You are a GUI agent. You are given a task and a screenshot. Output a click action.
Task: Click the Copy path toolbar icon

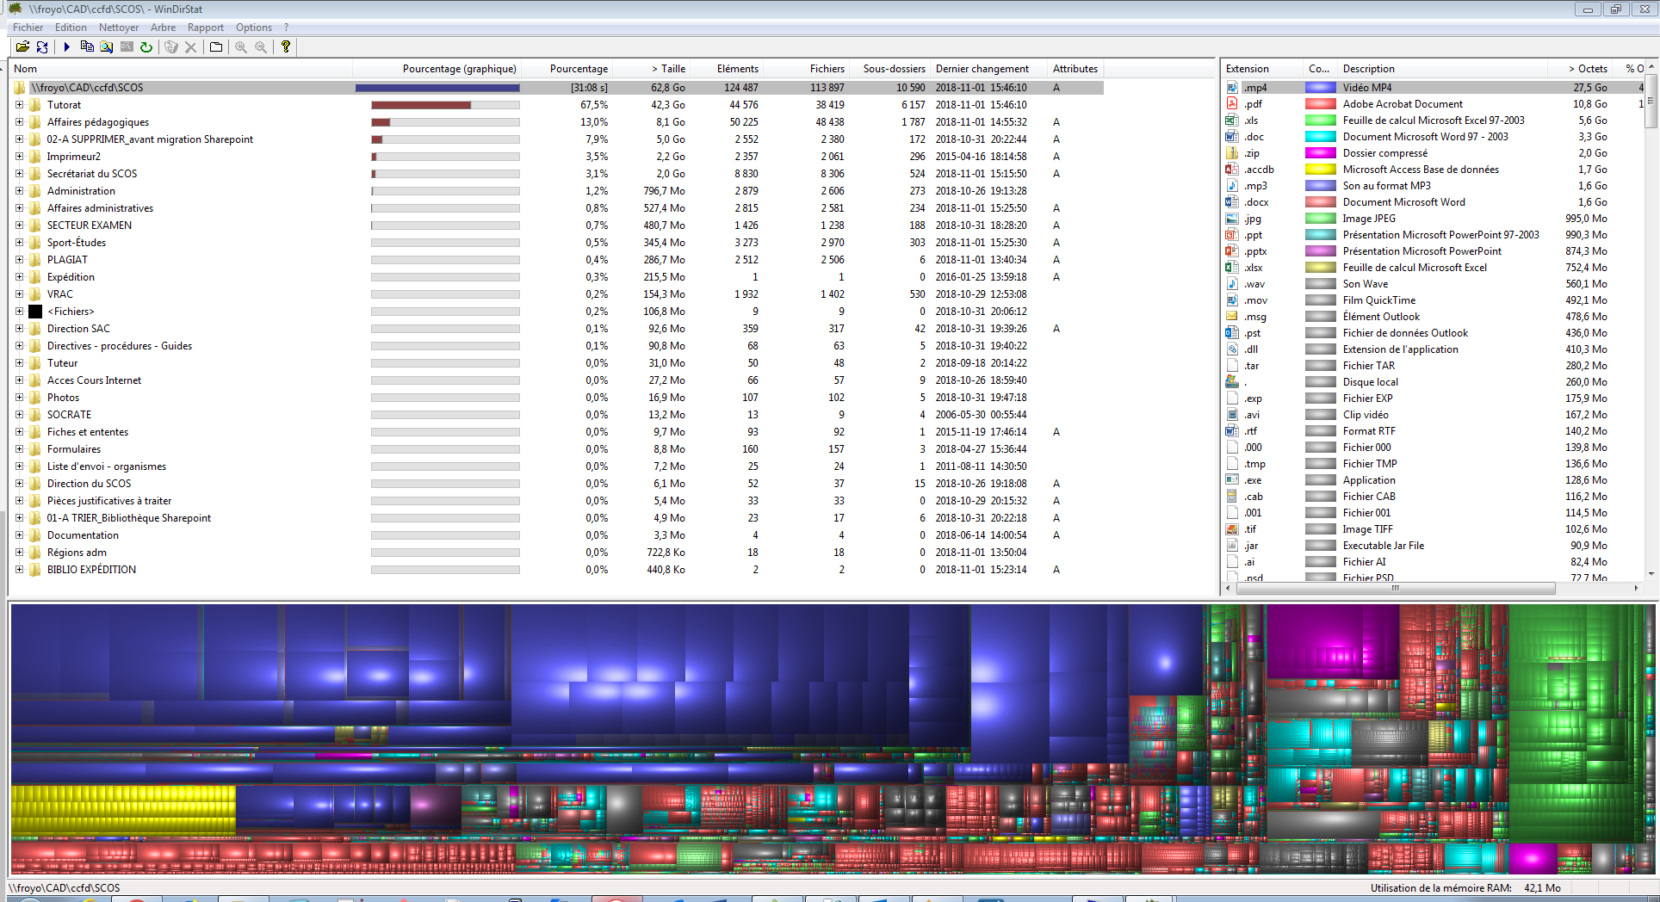87,47
